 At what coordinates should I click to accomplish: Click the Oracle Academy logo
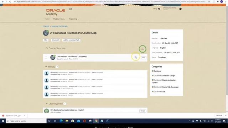pyautogui.click(x=55, y=12)
